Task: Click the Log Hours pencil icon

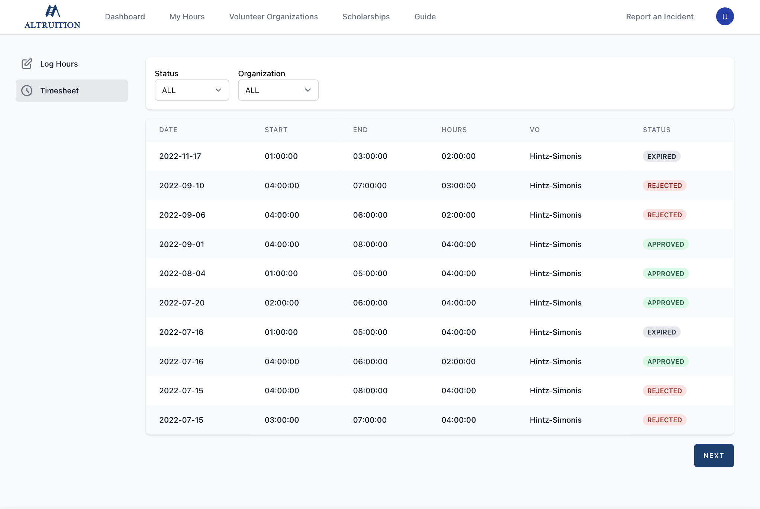Action: pos(27,64)
